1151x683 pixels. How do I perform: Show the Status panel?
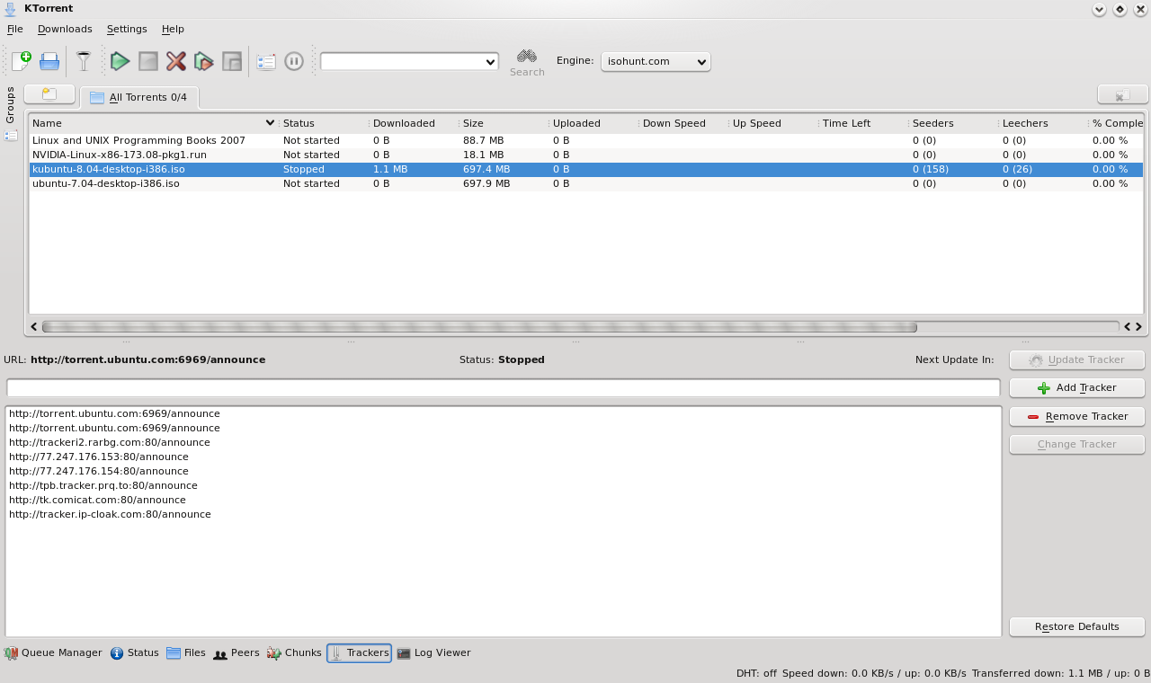pos(135,653)
